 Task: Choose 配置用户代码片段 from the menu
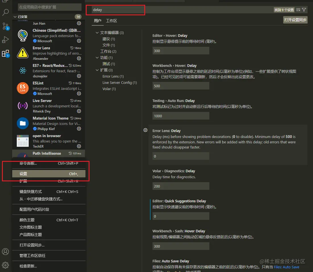coord(49,209)
